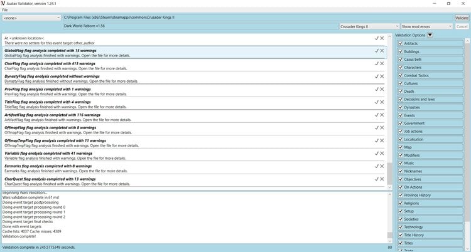This screenshot has height=252, width=471.
Task: Uncheck the Buildings validation option
Action: (x=400, y=51)
